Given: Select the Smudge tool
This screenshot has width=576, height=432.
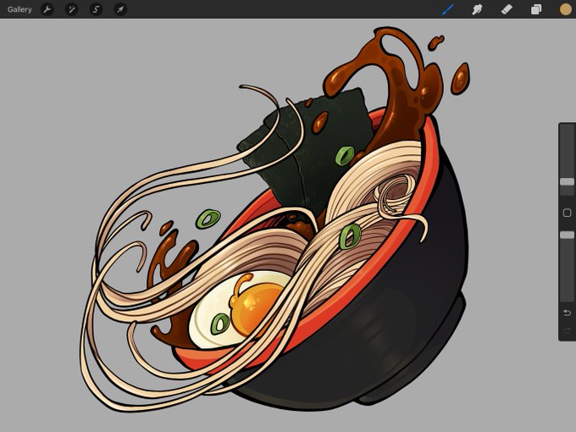Looking at the screenshot, I should pyautogui.click(x=477, y=9).
